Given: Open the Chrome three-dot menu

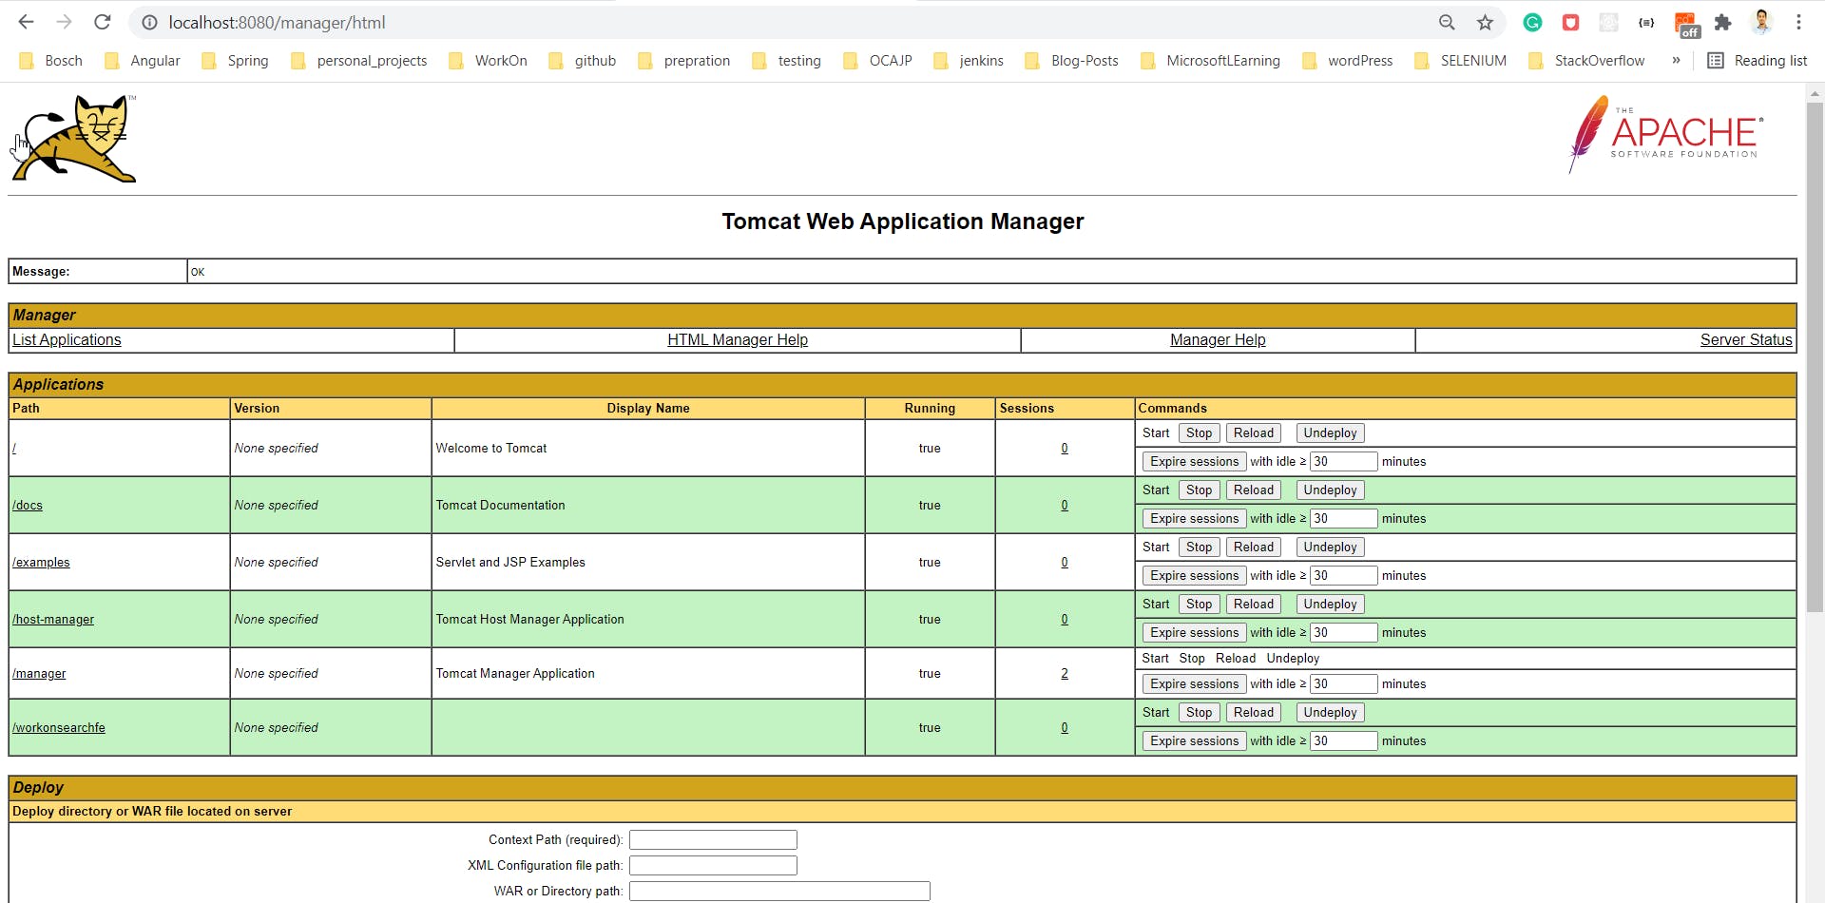Looking at the screenshot, I should 1798,22.
